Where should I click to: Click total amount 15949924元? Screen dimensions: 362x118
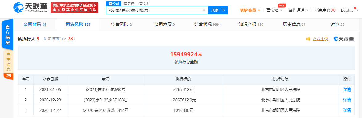[186, 55]
